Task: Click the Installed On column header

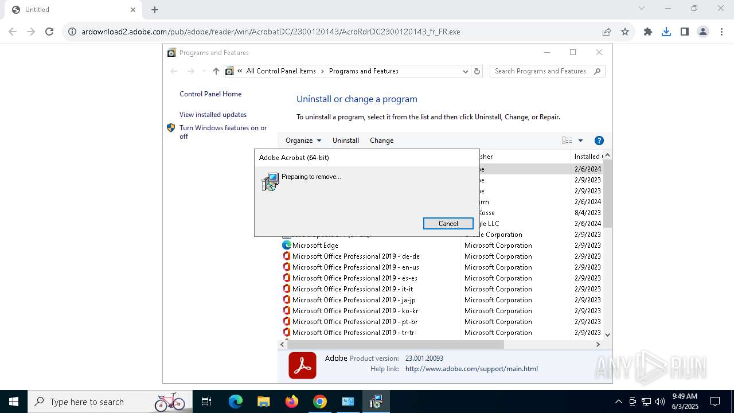Action: pyautogui.click(x=587, y=157)
